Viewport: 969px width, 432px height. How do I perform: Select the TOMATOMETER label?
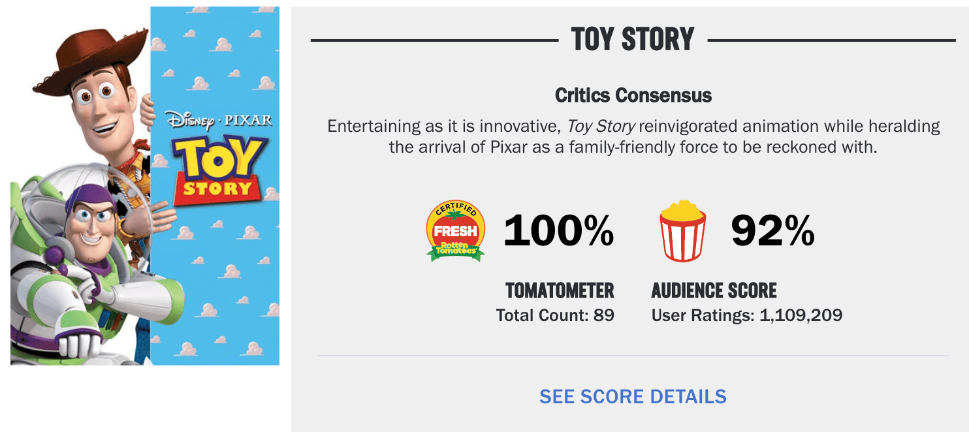[x=560, y=290]
